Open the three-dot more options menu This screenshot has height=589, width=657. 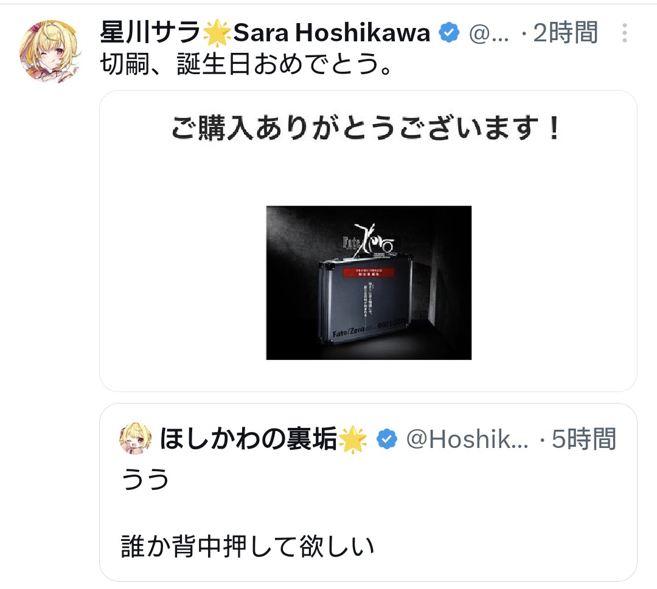624,33
